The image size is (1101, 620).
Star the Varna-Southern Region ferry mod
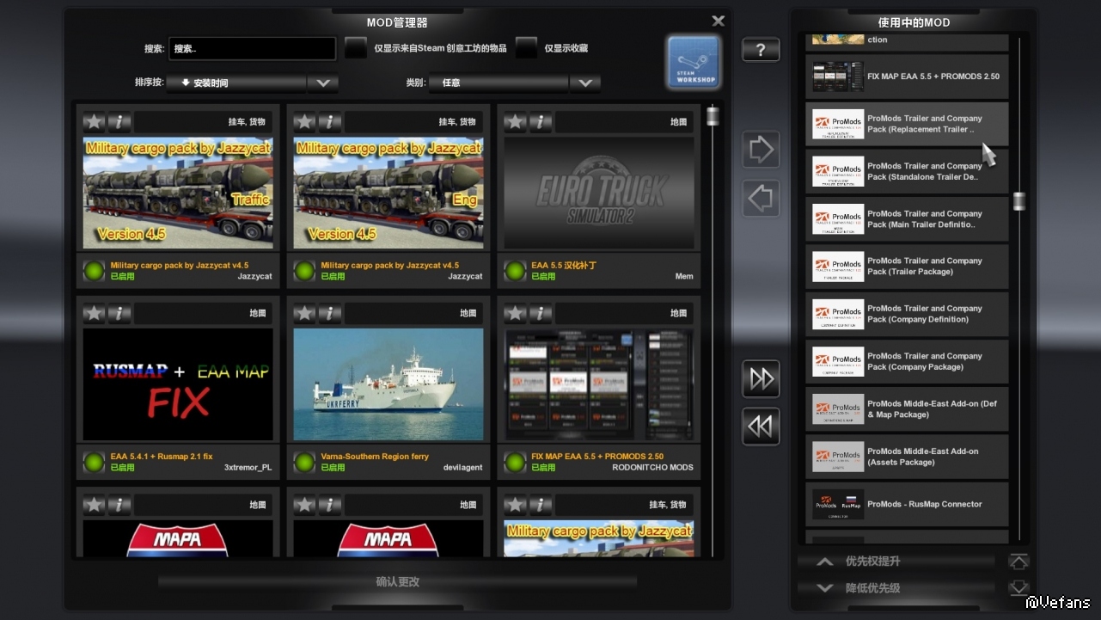304,313
